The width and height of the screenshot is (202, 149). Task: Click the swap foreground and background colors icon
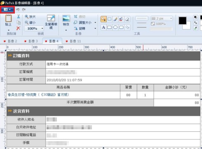click(x=195, y=23)
